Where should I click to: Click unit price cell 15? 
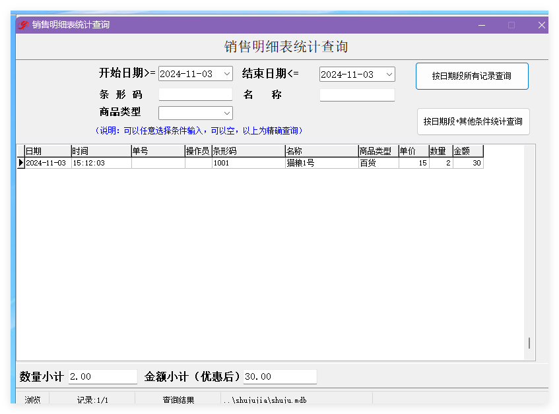414,163
